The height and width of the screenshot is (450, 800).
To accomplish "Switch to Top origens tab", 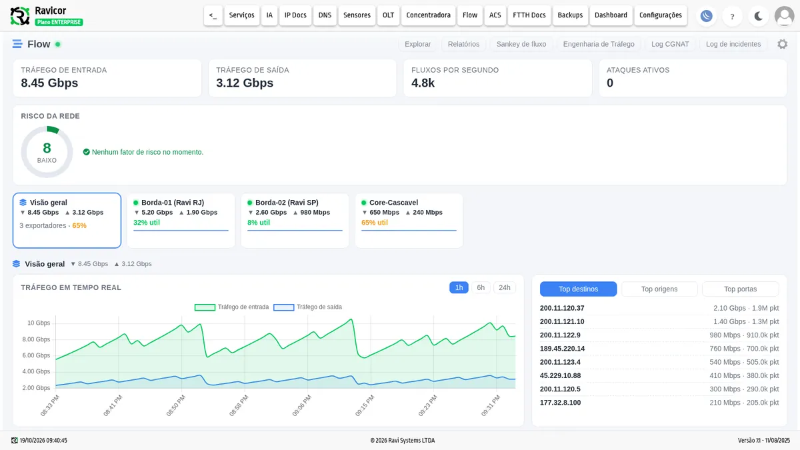I will [x=659, y=289].
